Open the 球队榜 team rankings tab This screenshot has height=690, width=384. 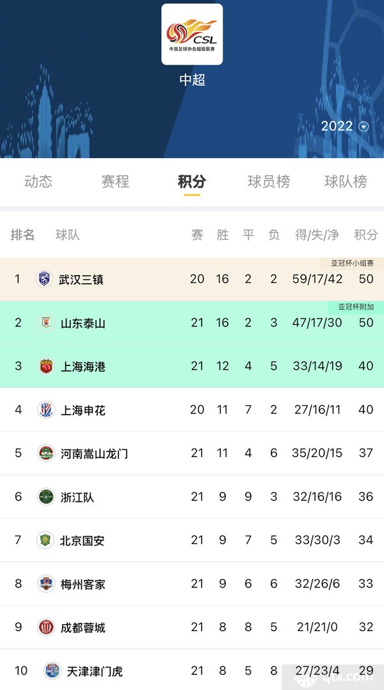346,182
